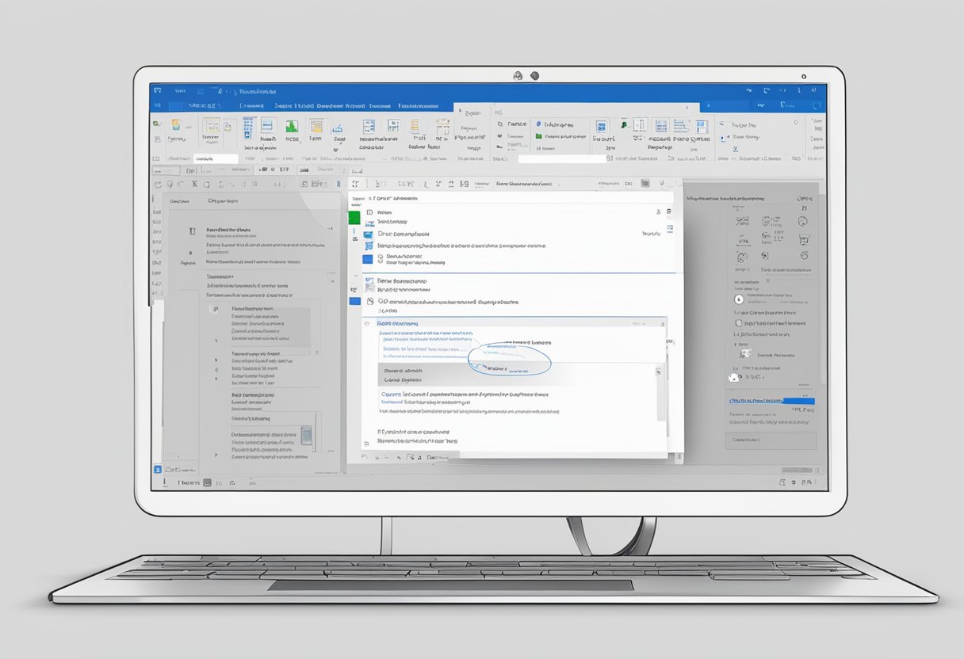The image size is (964, 659).
Task: Select the first radio circle in the right panel
Action: click(740, 299)
